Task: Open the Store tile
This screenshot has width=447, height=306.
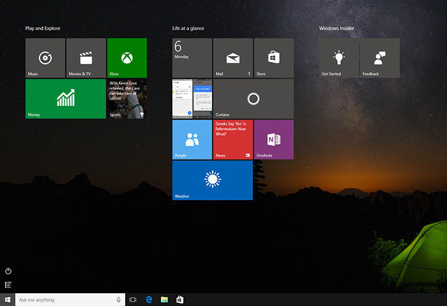Action: [274, 58]
